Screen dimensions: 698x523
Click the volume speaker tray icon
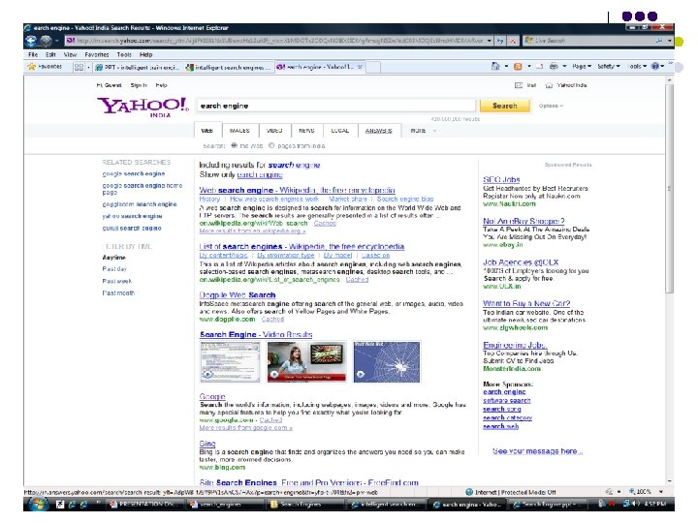[x=636, y=504]
